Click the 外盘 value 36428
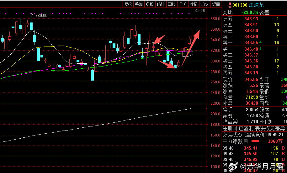 click(252, 103)
